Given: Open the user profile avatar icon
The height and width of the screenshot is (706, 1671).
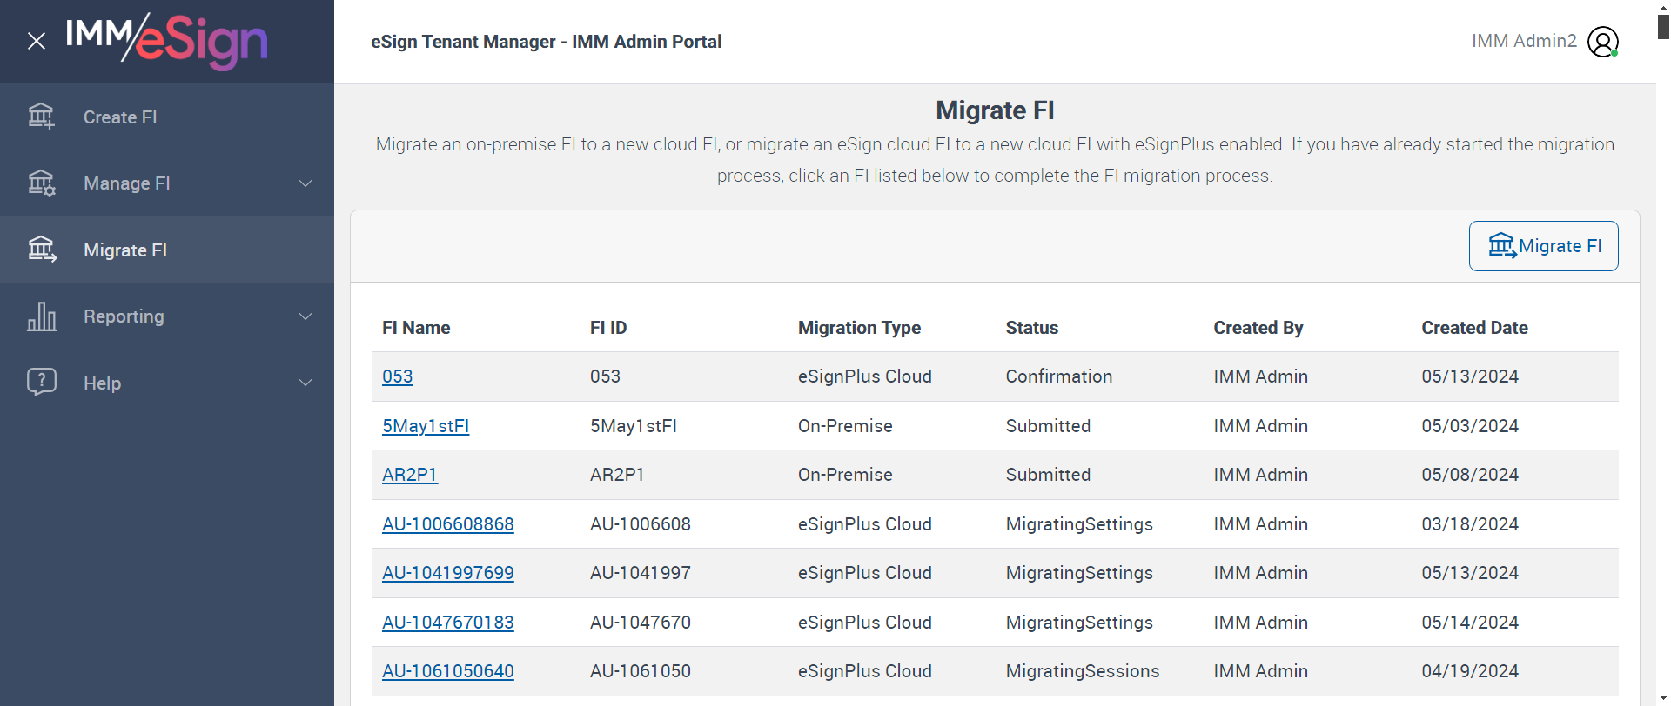Looking at the screenshot, I should pyautogui.click(x=1602, y=41).
